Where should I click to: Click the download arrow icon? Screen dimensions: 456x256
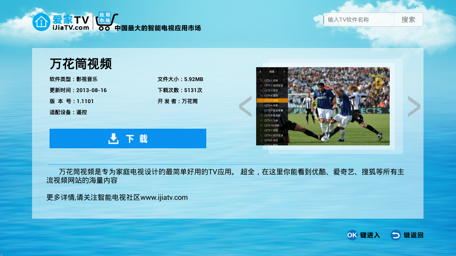click(x=113, y=139)
